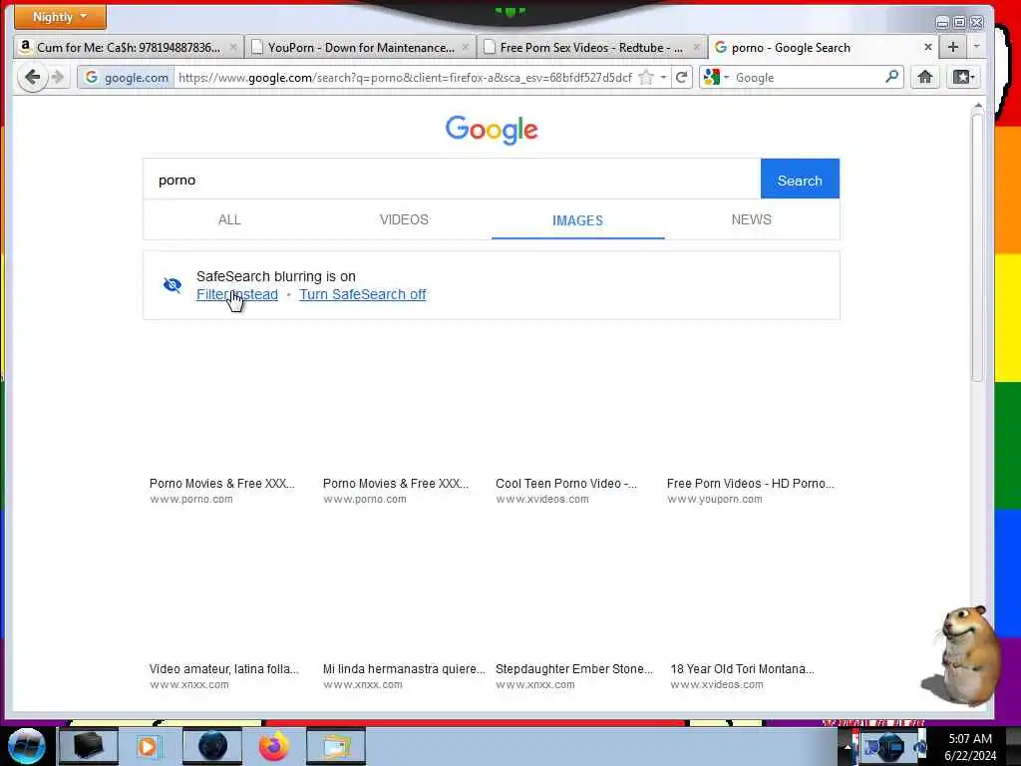Click the vertical scrollbar thumb
The width and height of the screenshot is (1021, 766).
[x=977, y=247]
